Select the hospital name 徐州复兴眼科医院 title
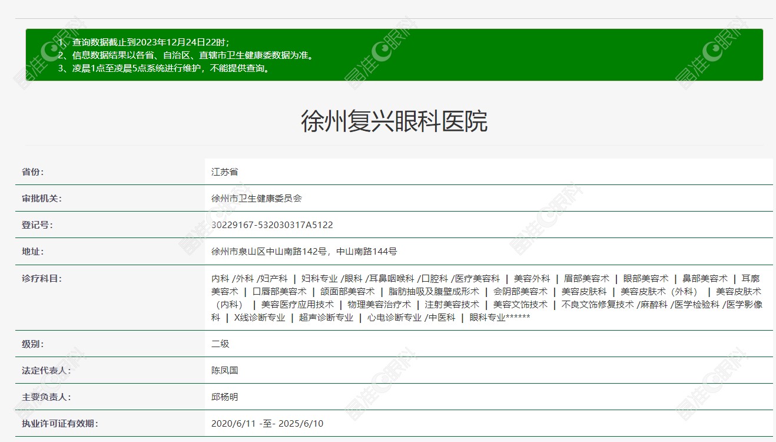 pyautogui.click(x=388, y=120)
